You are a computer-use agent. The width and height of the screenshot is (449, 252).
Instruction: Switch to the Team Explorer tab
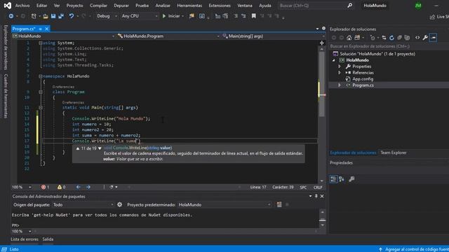[394, 153]
